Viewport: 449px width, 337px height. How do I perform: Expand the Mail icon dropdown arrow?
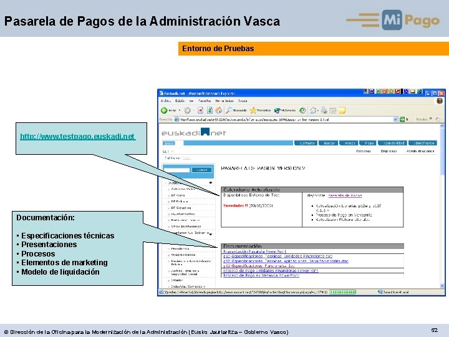pos(318,110)
